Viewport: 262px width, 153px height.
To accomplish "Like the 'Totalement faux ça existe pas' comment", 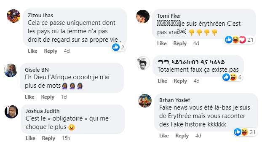I will point(162,81).
